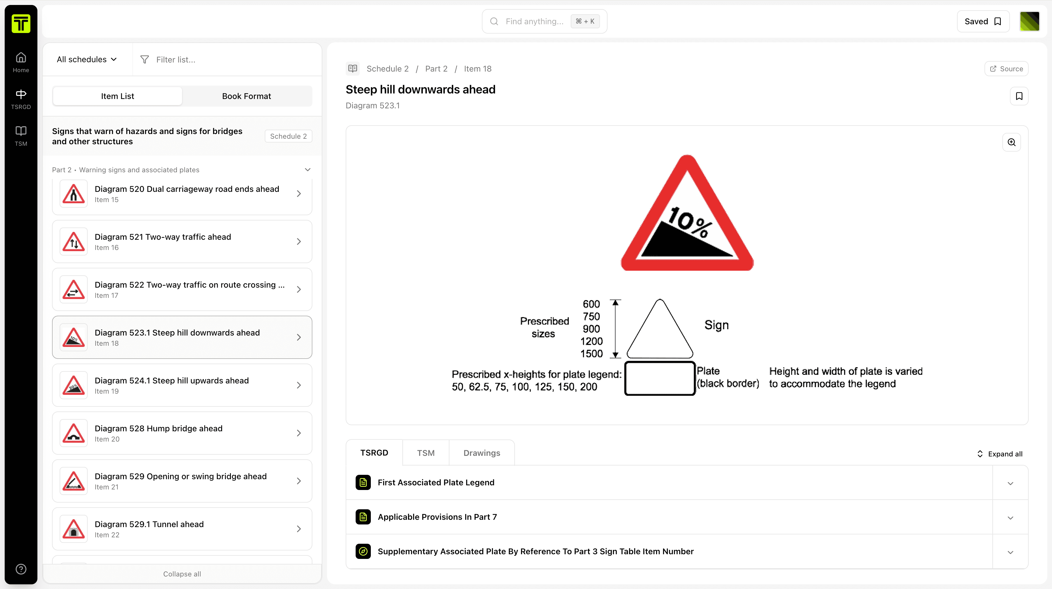Zoom into the diagram with the magnifier icon
The width and height of the screenshot is (1052, 589).
pyautogui.click(x=1012, y=142)
